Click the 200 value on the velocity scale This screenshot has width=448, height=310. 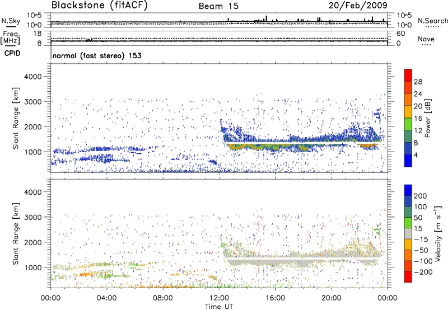point(421,196)
